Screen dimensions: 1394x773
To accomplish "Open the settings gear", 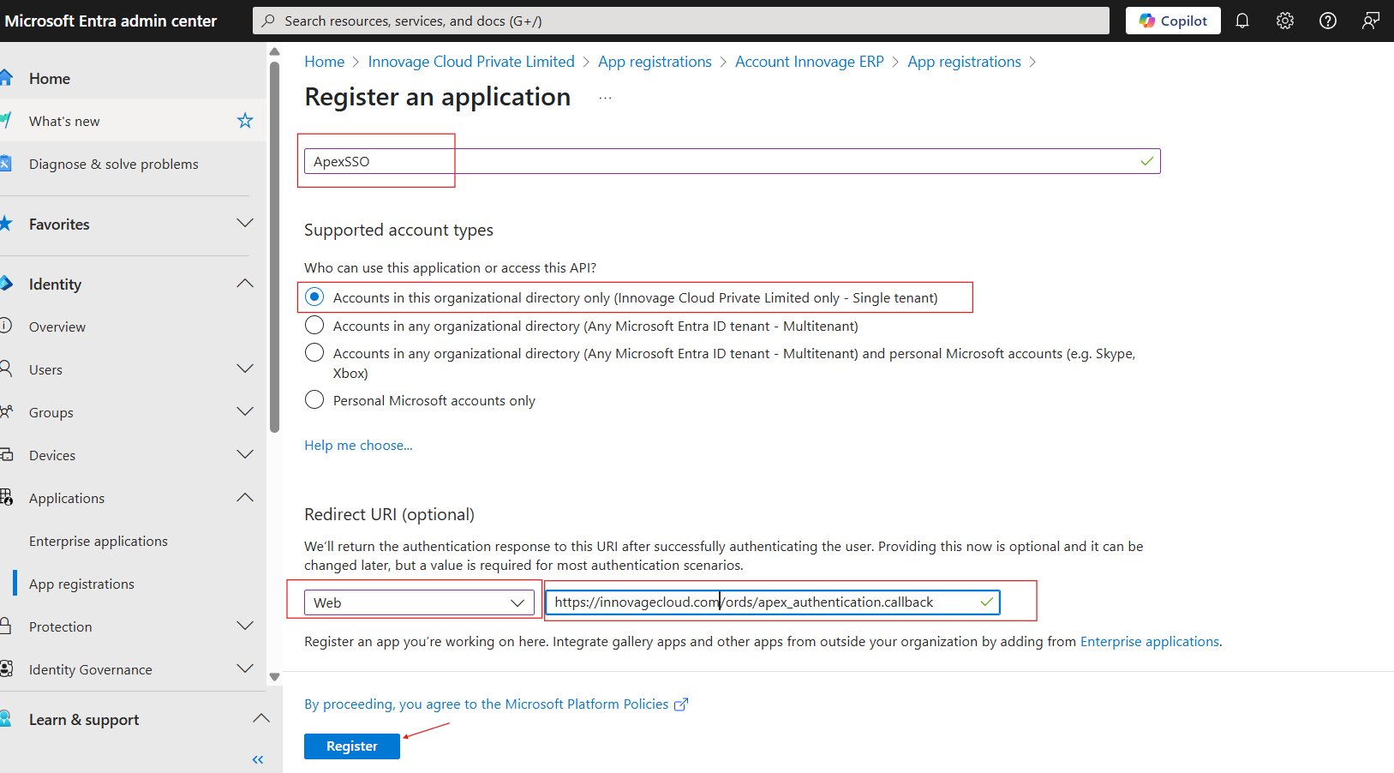I will 1285,20.
